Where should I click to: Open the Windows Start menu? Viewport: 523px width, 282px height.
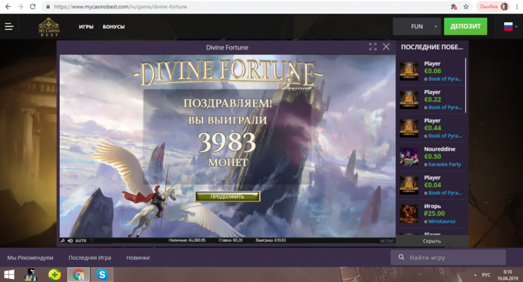pyautogui.click(x=9, y=274)
